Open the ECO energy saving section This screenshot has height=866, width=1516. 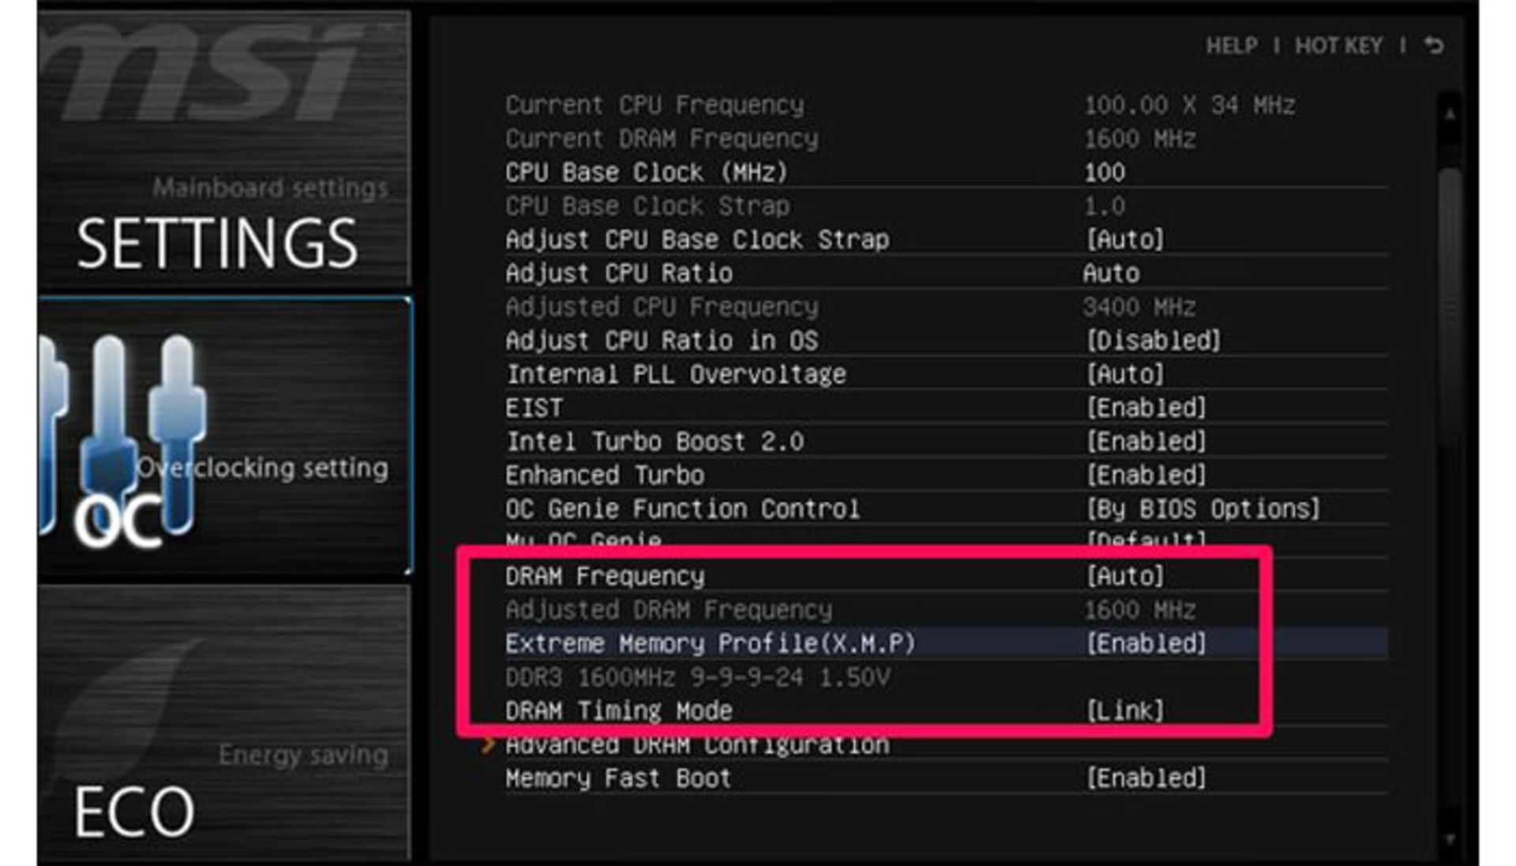[134, 811]
